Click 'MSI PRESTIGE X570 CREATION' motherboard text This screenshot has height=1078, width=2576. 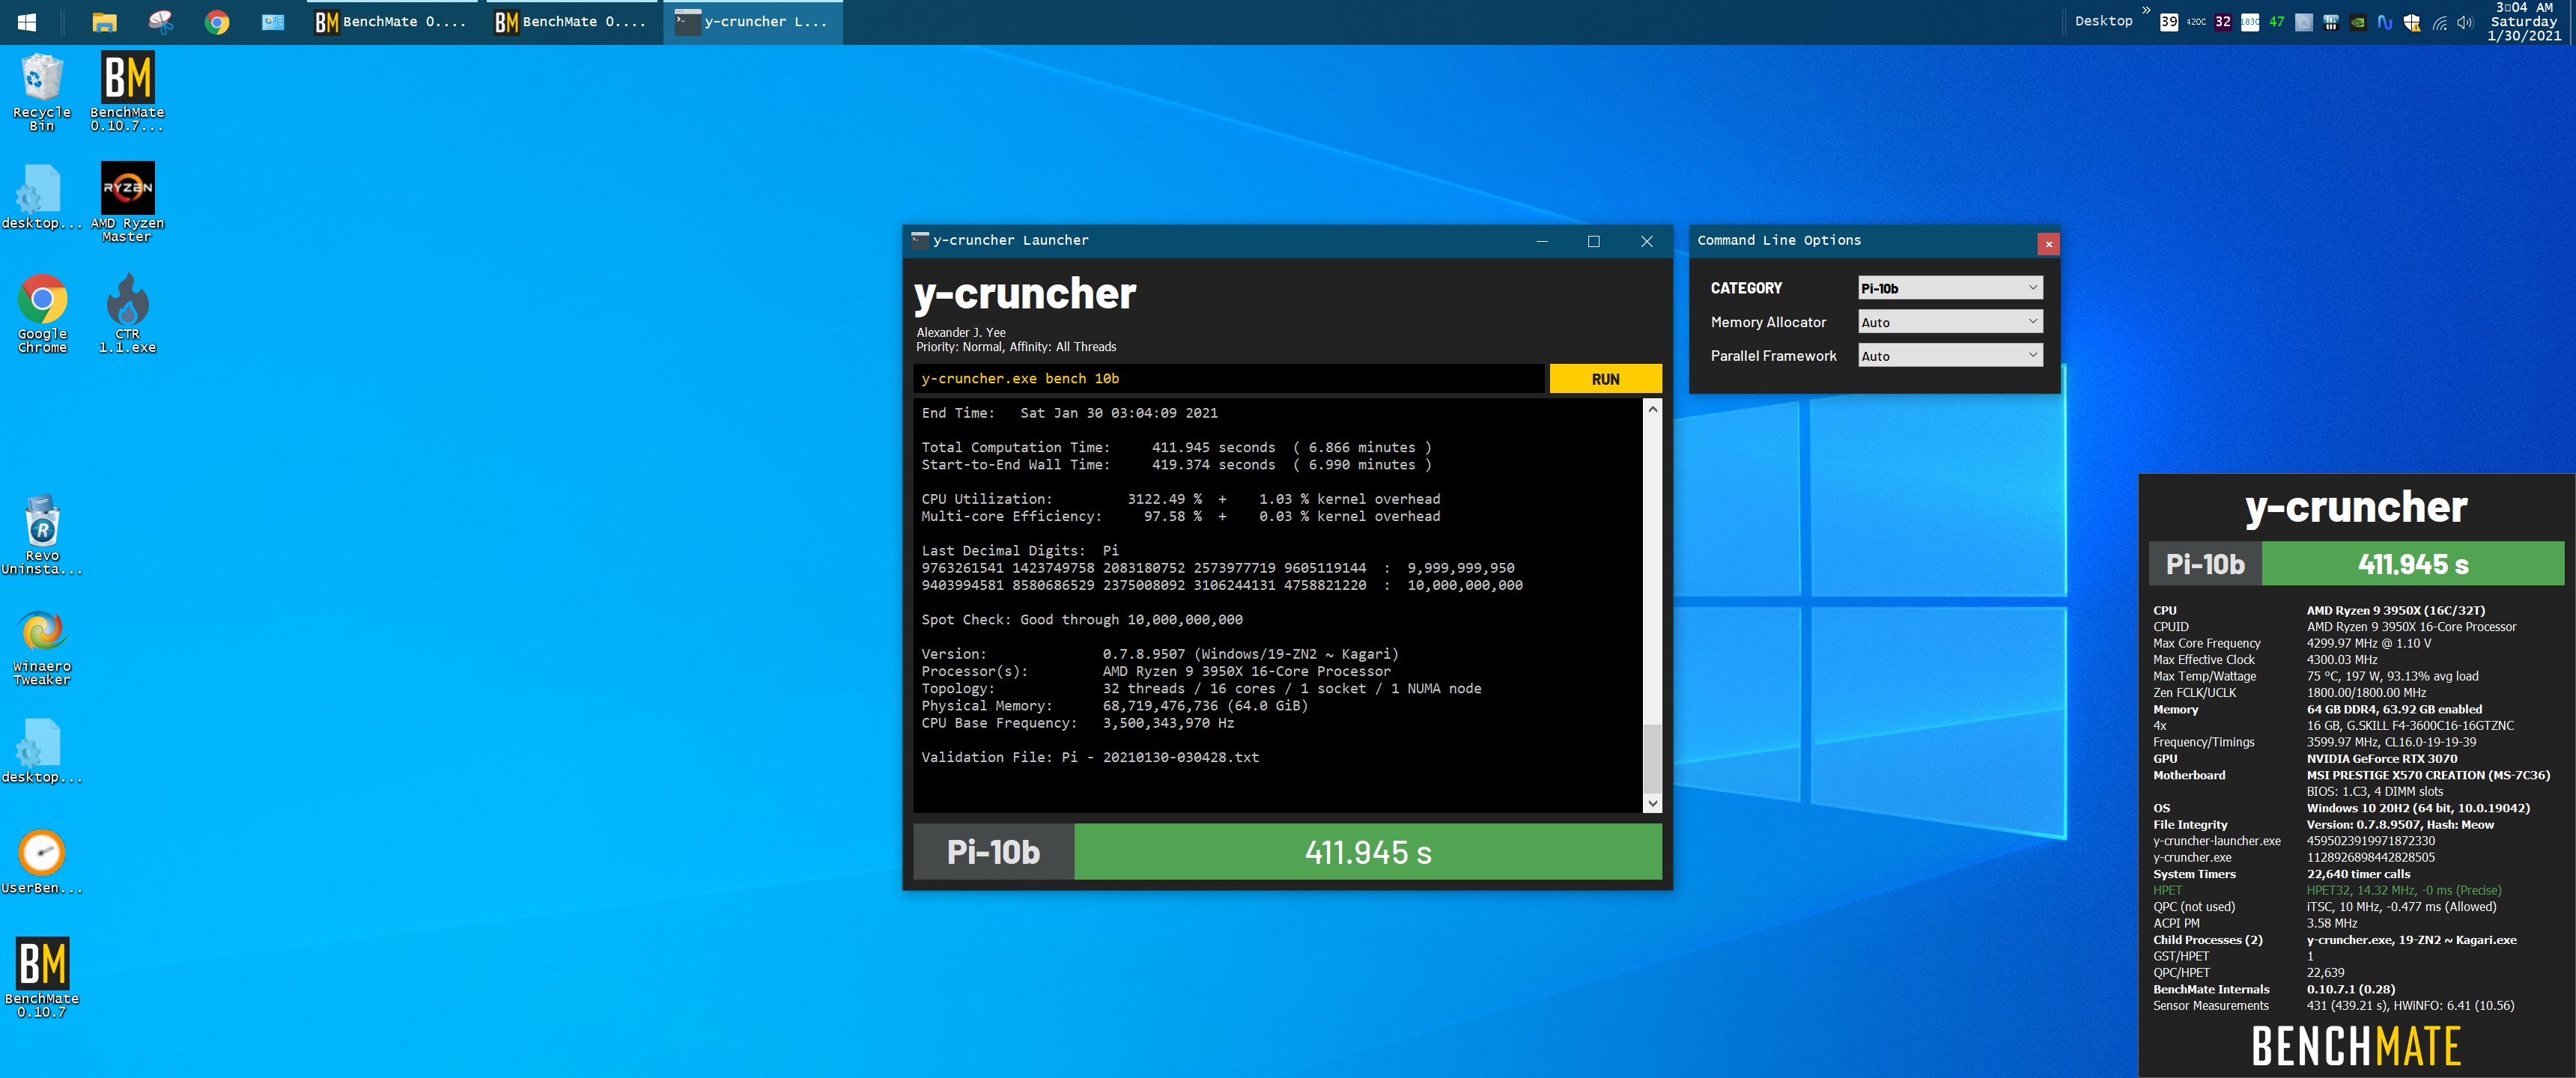(2428, 775)
